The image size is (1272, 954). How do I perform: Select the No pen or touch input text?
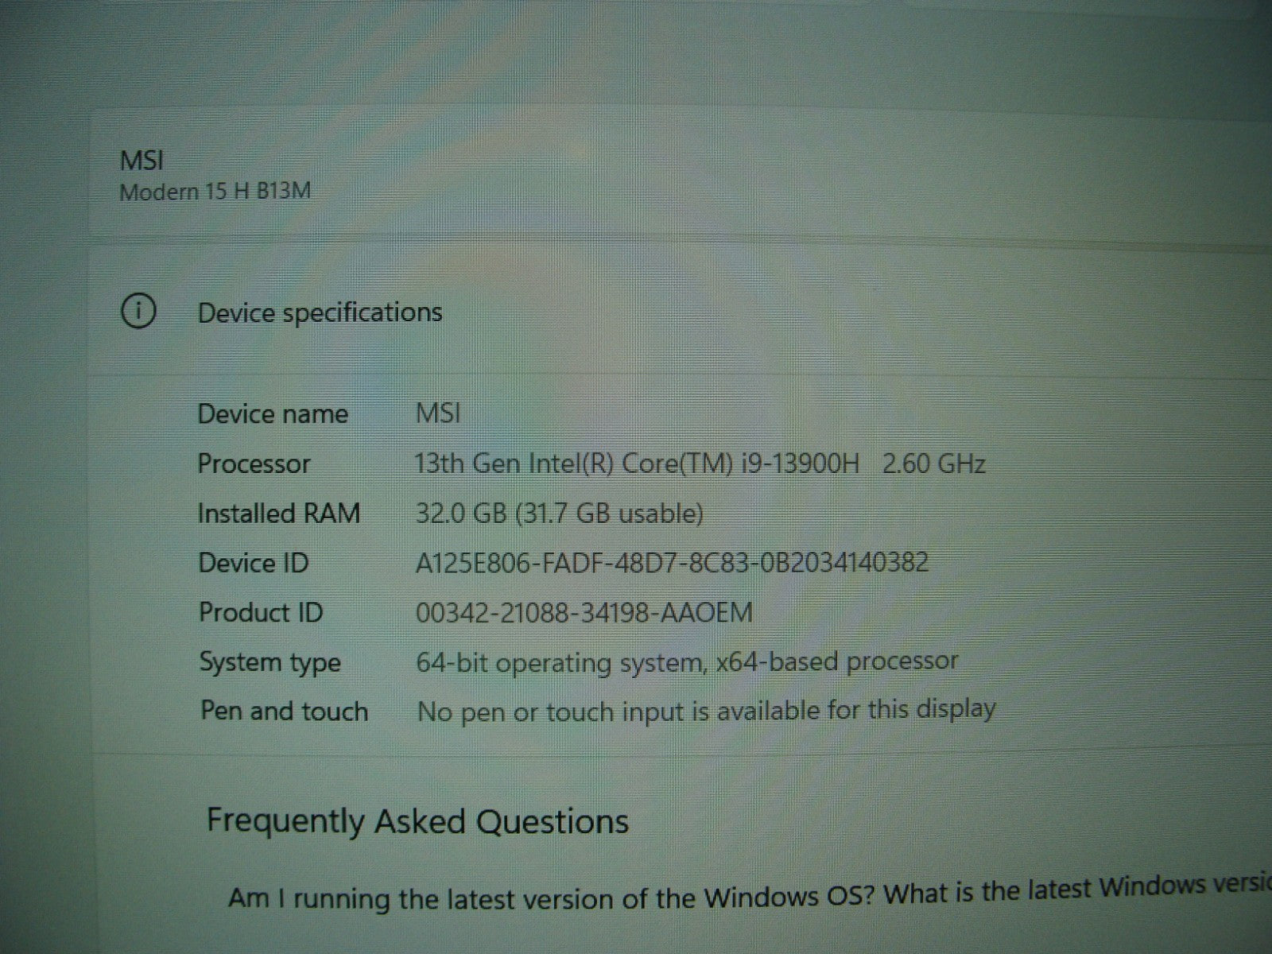(706, 710)
